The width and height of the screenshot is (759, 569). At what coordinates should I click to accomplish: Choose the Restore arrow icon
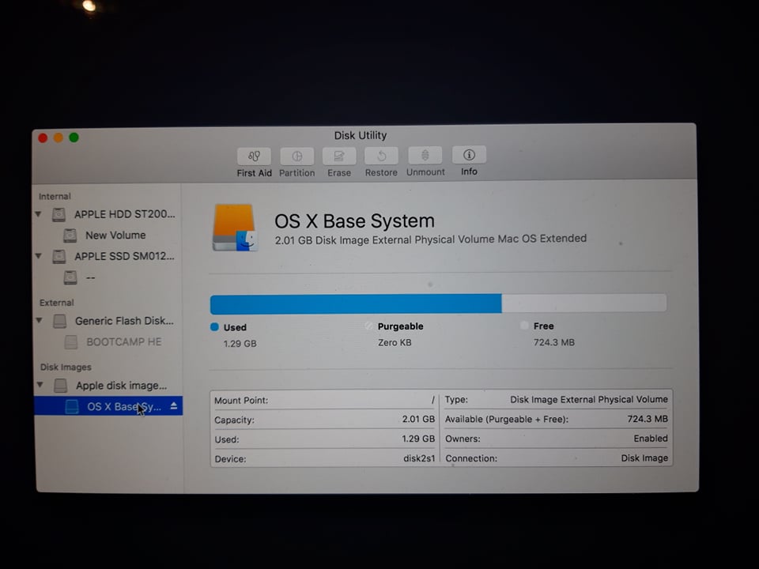point(381,156)
